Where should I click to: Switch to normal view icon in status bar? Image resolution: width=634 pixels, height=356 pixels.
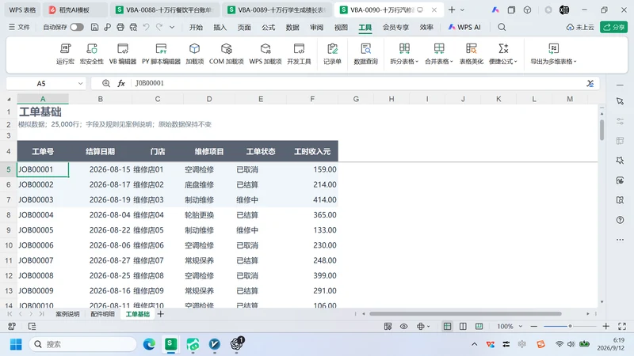coord(447,326)
